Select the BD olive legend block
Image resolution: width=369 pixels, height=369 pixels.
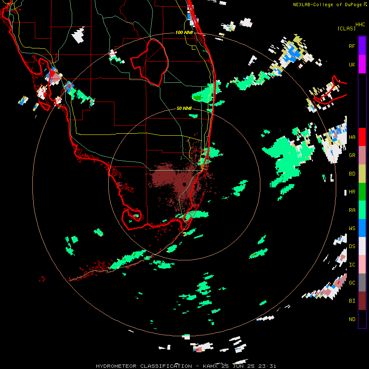coord(362,173)
